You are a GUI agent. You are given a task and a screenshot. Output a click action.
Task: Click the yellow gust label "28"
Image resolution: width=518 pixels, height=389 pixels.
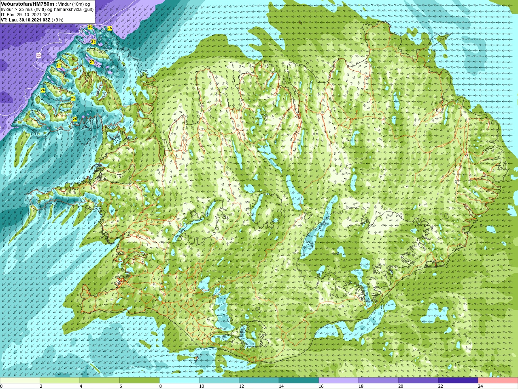point(73,98)
